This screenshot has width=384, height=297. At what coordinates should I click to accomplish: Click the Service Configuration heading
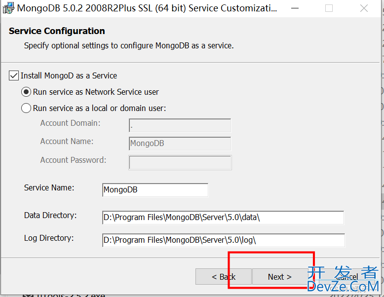[57, 31]
